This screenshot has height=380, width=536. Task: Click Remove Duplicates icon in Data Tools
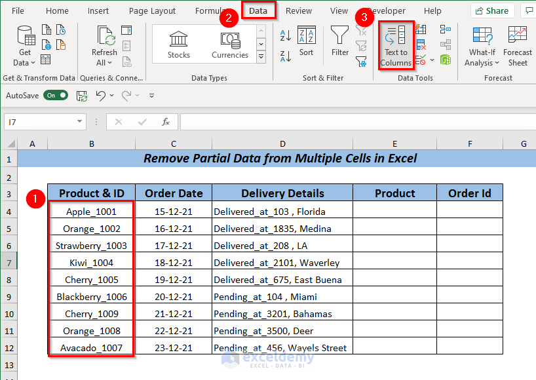421,45
